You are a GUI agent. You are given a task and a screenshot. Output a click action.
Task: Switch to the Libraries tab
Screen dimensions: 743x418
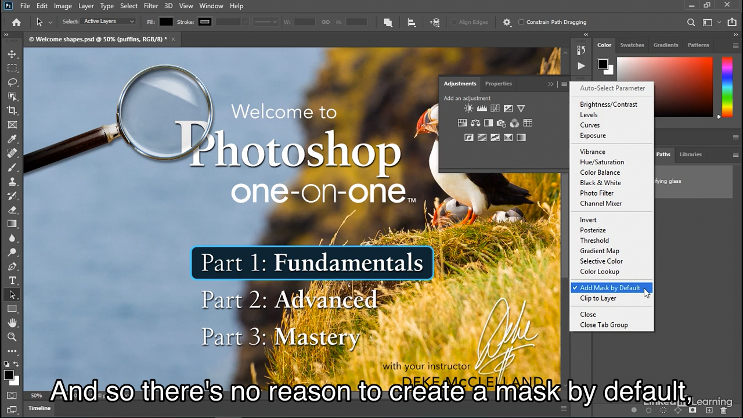click(x=691, y=154)
